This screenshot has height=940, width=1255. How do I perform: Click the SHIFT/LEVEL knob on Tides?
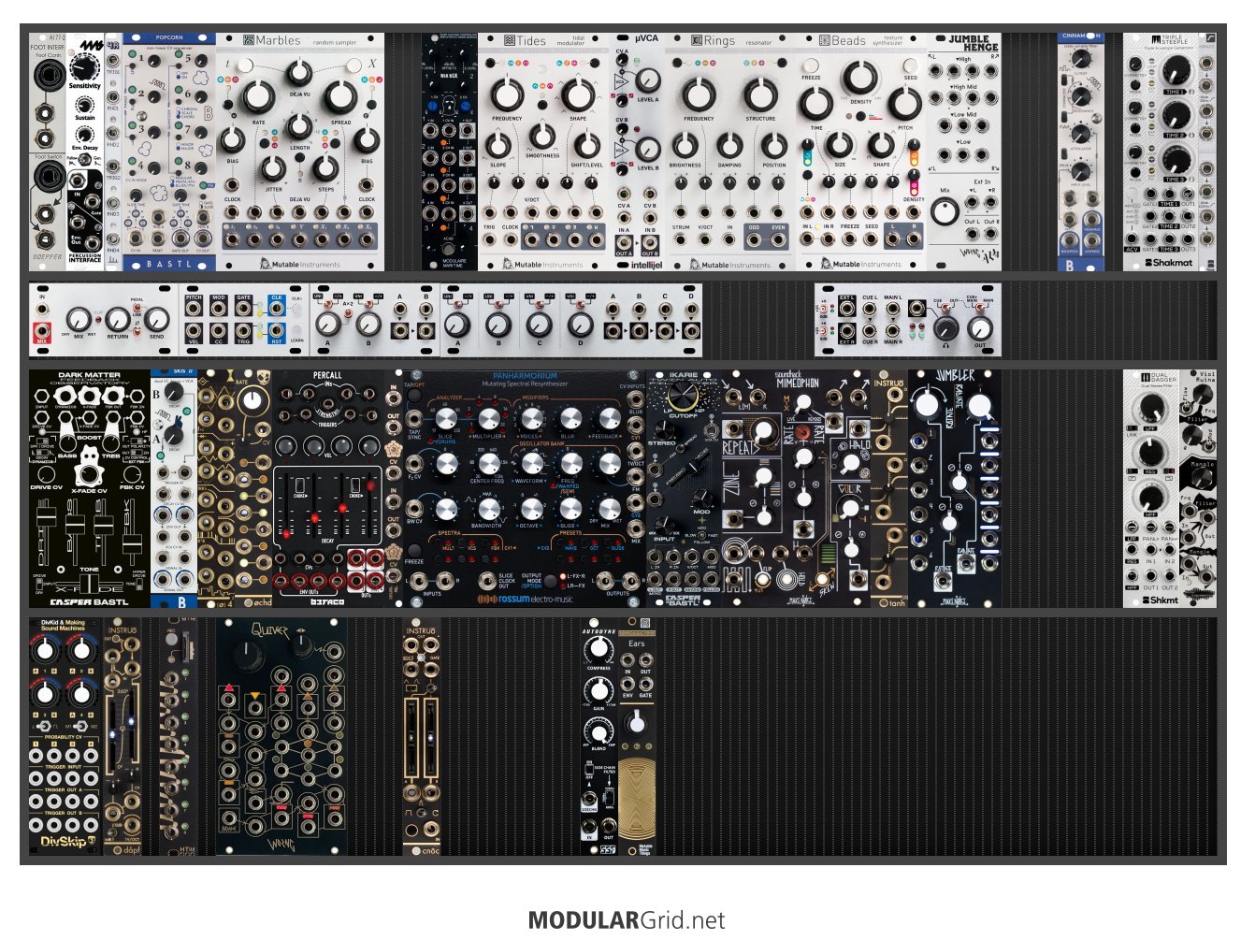(x=586, y=146)
